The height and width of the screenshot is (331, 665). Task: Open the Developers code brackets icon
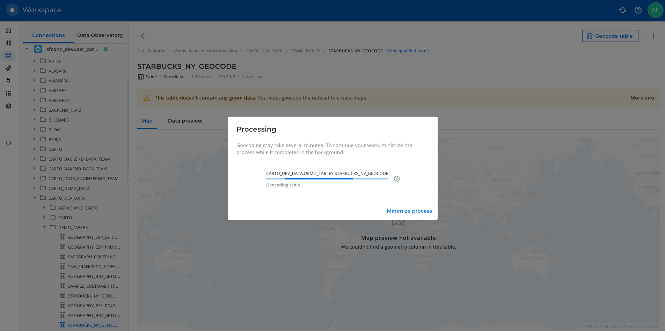point(8,143)
